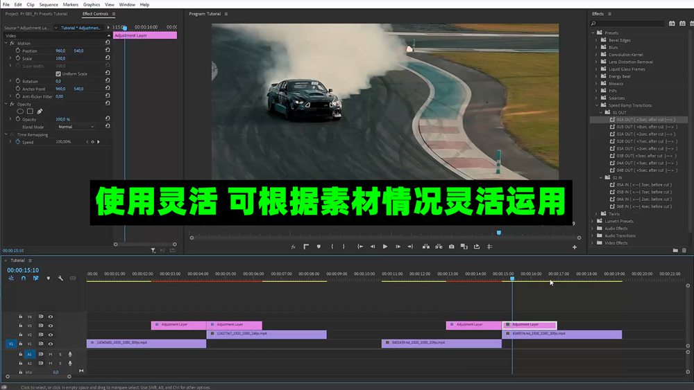The height and width of the screenshot is (390, 694).
Task: Click the Program monitor playhead marker
Action: coord(498,233)
